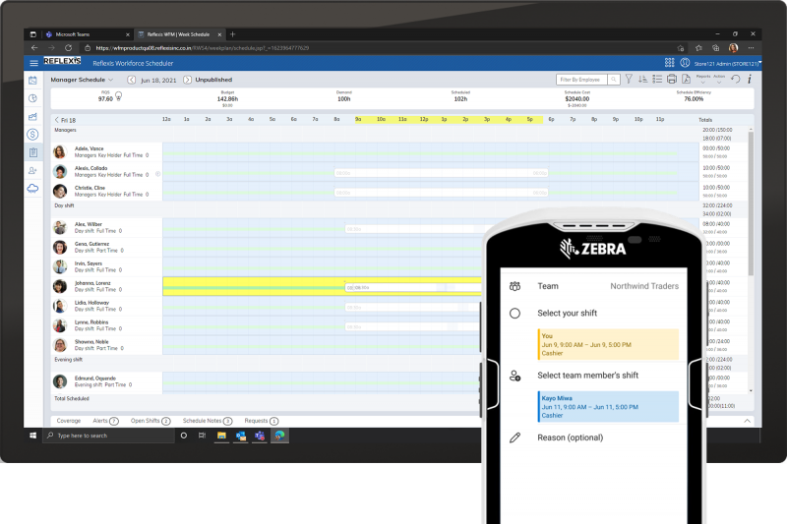The height and width of the screenshot is (524, 787).
Task: Click the Windows Start button
Action: pyautogui.click(x=33, y=436)
